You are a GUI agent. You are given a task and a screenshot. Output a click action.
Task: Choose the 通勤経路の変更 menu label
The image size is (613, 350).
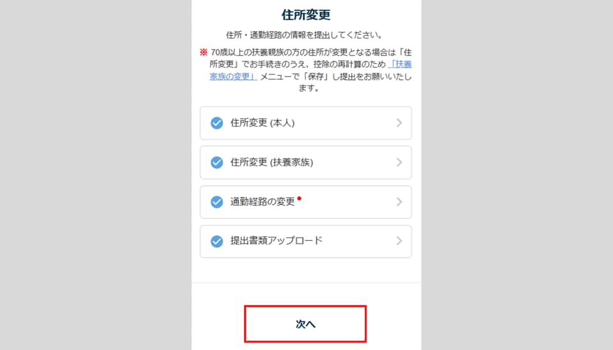click(x=262, y=202)
